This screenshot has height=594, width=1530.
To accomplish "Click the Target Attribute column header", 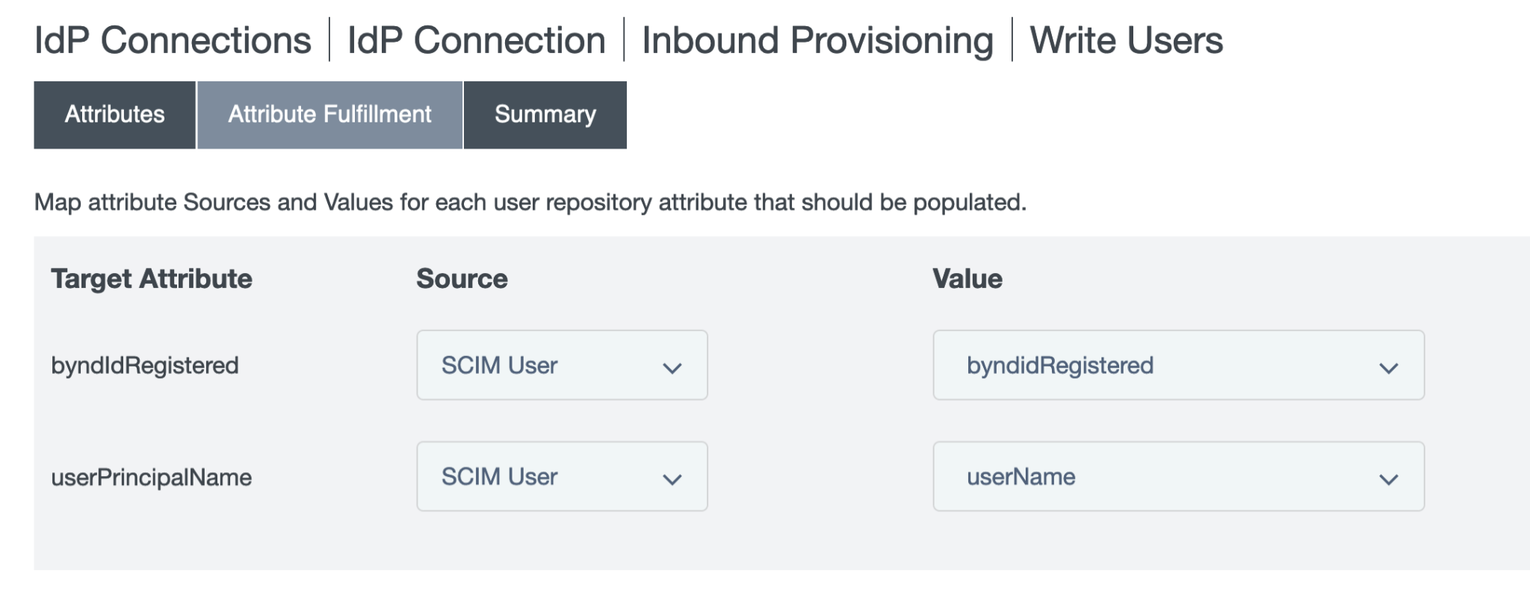I will 152,278.
